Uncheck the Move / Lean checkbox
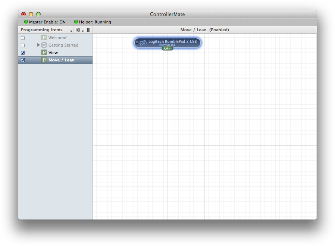This screenshot has width=335, height=246. click(x=23, y=60)
